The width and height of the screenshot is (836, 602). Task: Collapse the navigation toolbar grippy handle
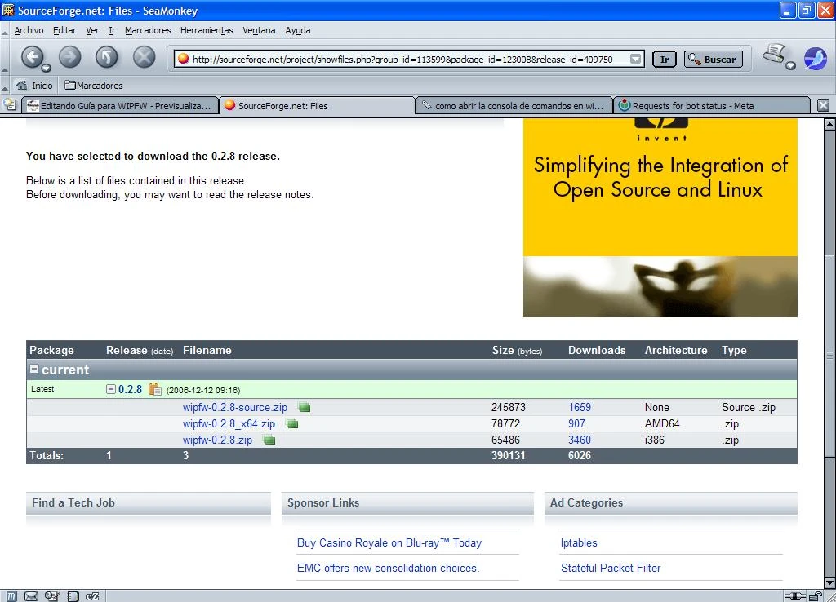click(x=4, y=58)
